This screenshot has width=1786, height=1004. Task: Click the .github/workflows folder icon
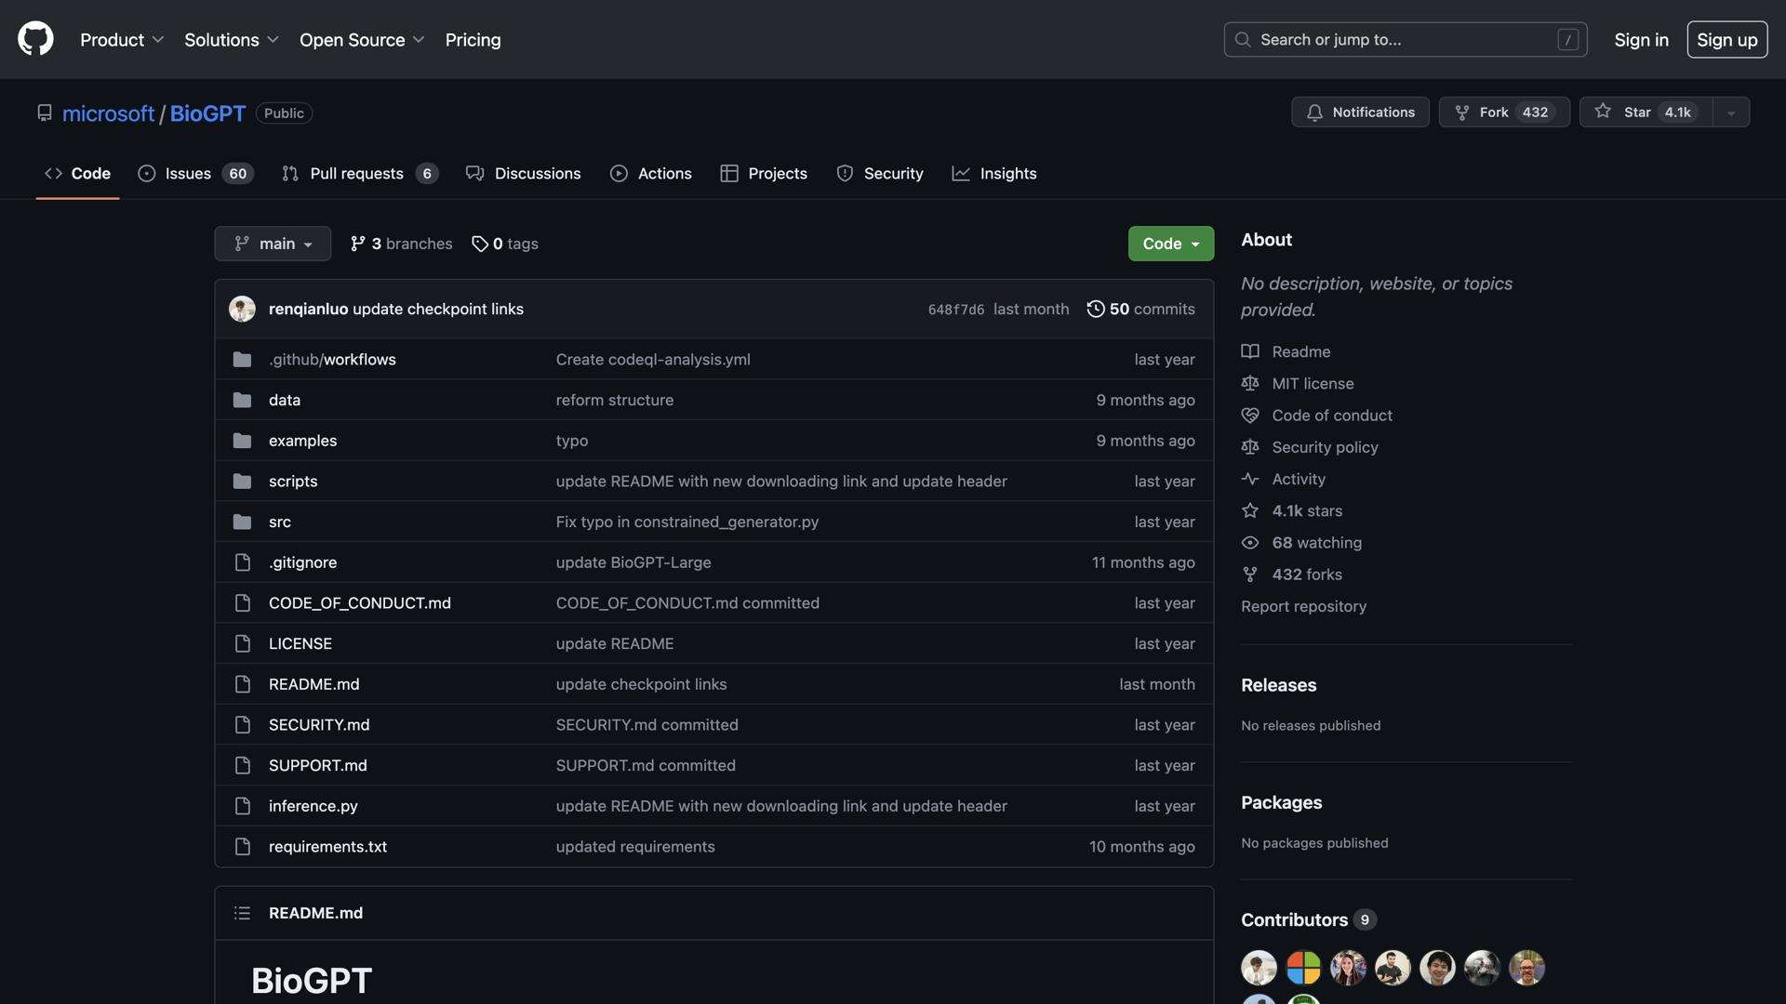pos(242,360)
